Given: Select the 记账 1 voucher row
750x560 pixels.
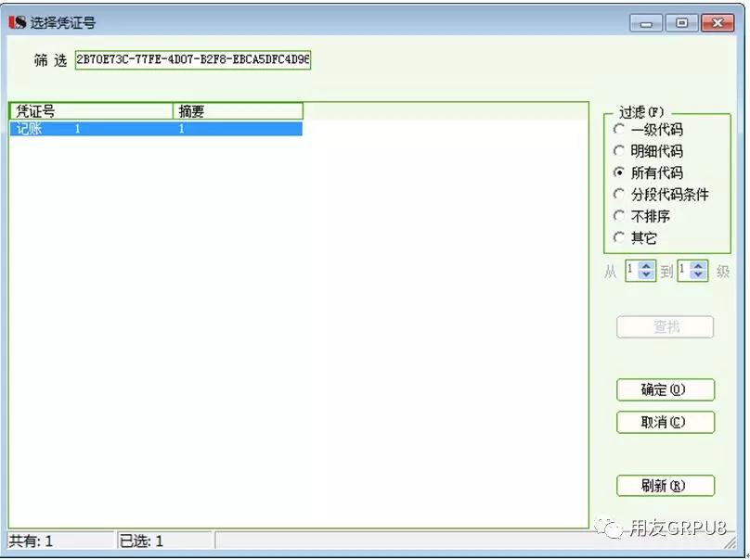Looking at the screenshot, I should pos(156,129).
